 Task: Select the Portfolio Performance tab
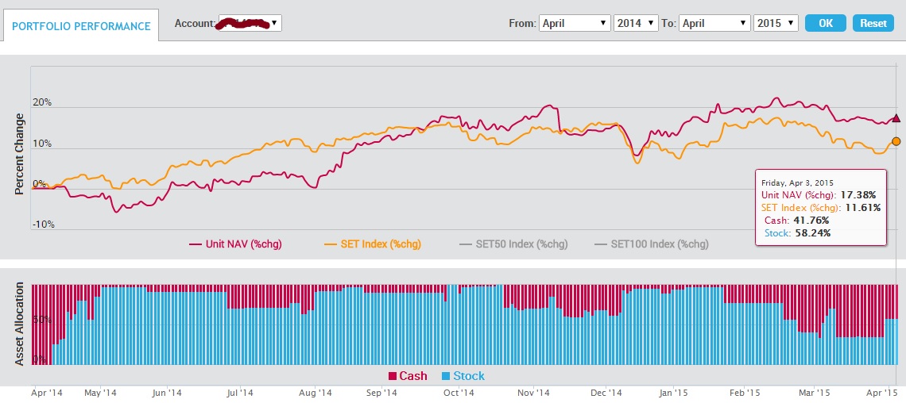click(80, 26)
